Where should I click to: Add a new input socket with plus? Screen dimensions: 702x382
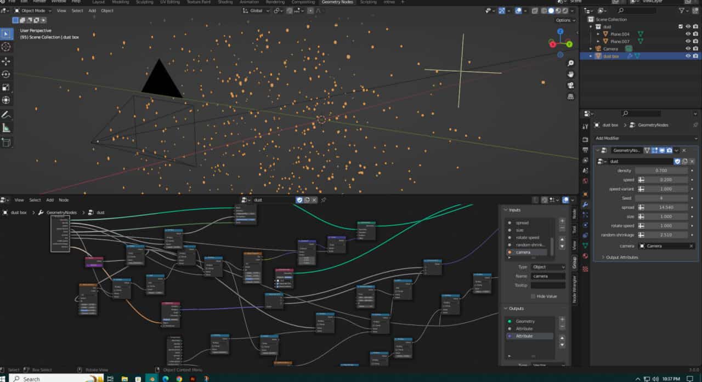point(562,221)
